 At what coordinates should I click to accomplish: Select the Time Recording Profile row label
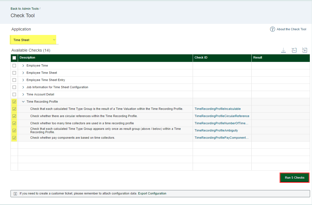[x=42, y=102]
